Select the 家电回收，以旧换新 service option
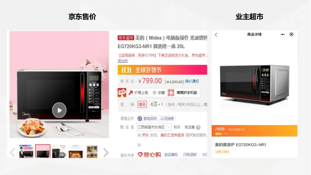Screen dimensions: 311x175 [156, 118]
